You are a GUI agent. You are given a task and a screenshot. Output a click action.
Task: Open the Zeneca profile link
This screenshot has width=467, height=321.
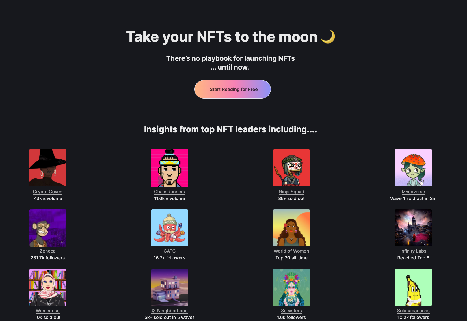coord(47,251)
